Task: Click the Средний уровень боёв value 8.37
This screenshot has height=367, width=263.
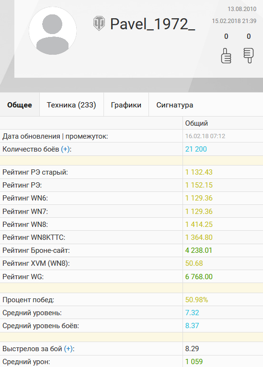Action: click(x=192, y=326)
